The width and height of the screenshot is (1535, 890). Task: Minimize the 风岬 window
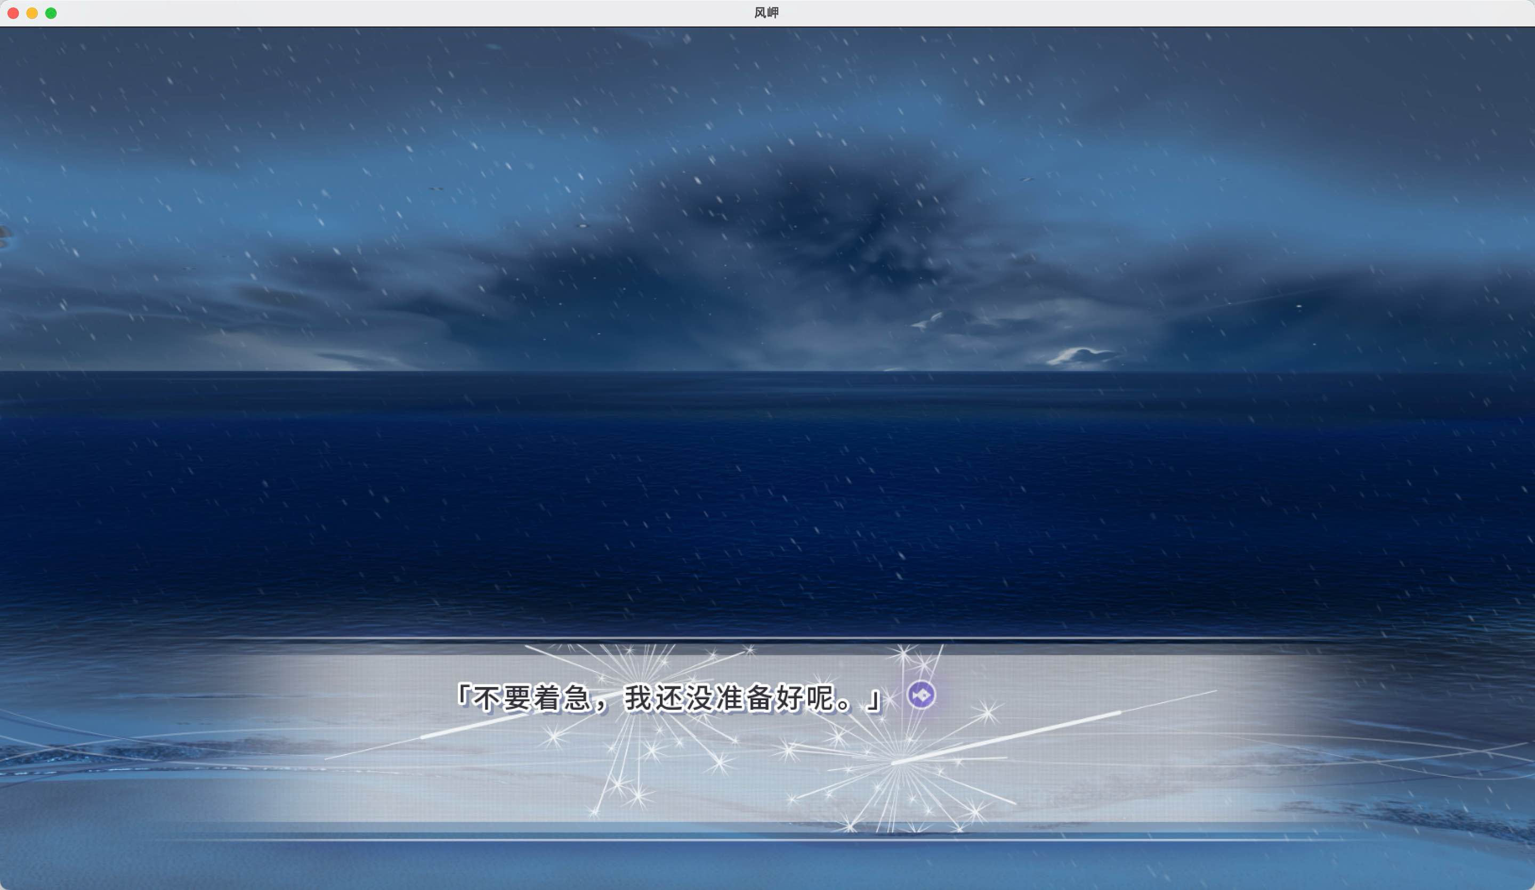click(x=33, y=13)
